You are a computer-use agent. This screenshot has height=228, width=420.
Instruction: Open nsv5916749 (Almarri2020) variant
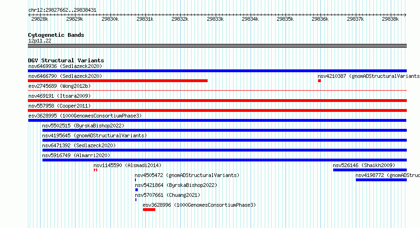click(x=76, y=155)
